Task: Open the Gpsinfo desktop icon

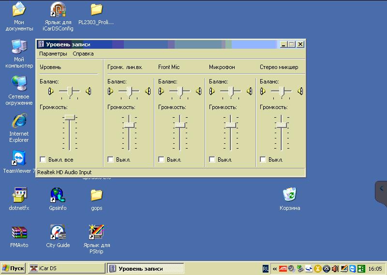Action: [x=58, y=196]
